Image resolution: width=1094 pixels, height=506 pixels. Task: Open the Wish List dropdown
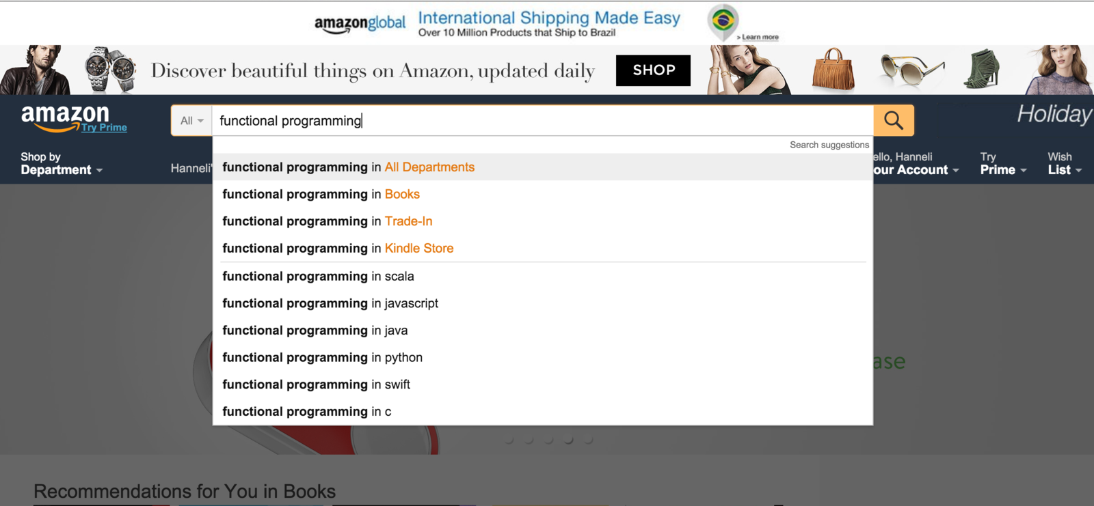(x=1065, y=163)
